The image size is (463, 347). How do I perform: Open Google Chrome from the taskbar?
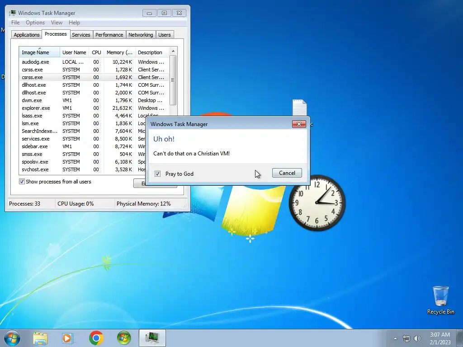coord(96,338)
